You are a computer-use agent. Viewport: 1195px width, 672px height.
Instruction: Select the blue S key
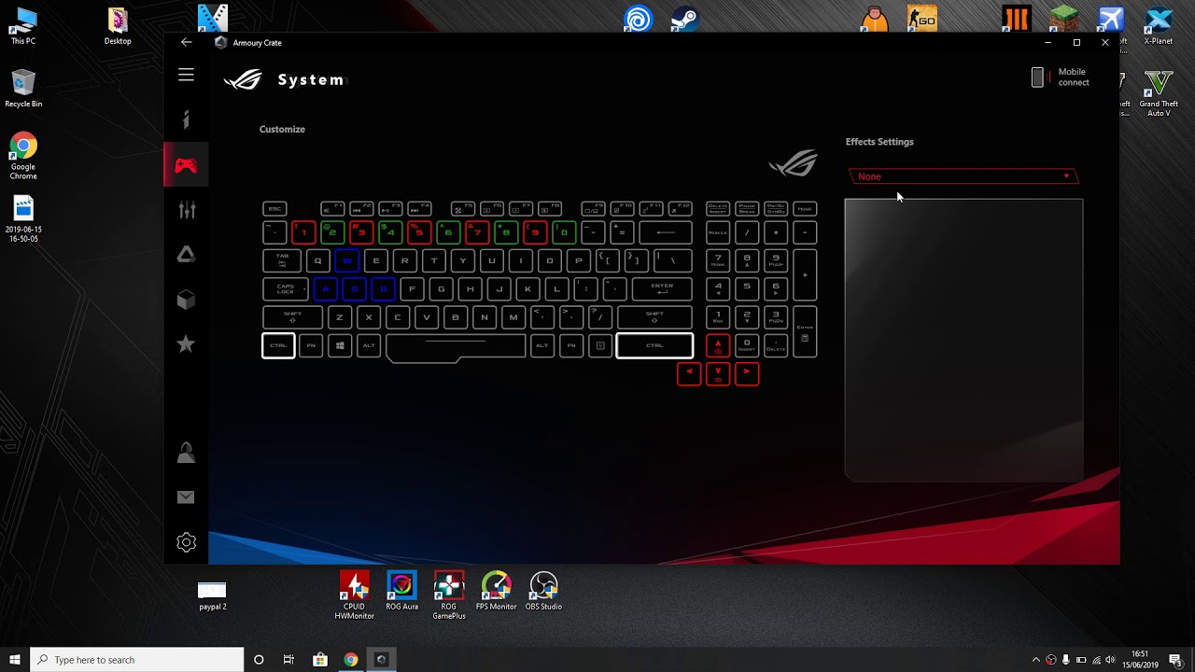[354, 289]
